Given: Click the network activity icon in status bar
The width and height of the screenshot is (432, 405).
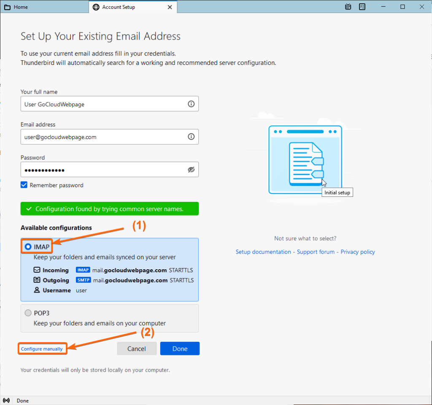Looking at the screenshot, I should [6, 400].
